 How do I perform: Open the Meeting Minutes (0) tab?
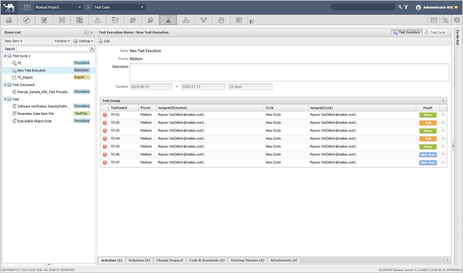tap(247, 261)
